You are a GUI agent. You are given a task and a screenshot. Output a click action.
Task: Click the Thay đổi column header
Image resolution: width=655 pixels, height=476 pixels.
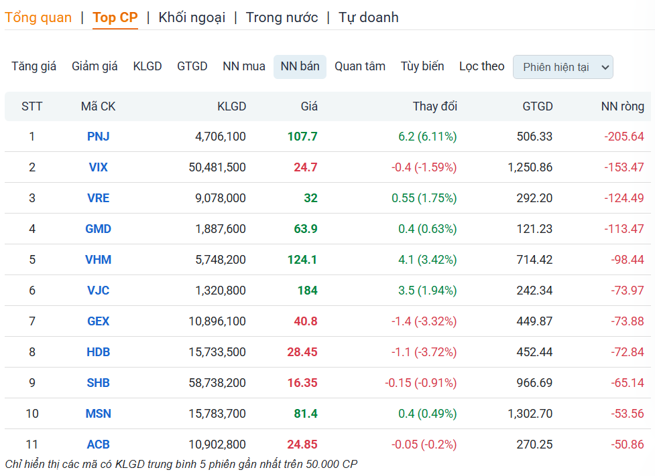[434, 106]
